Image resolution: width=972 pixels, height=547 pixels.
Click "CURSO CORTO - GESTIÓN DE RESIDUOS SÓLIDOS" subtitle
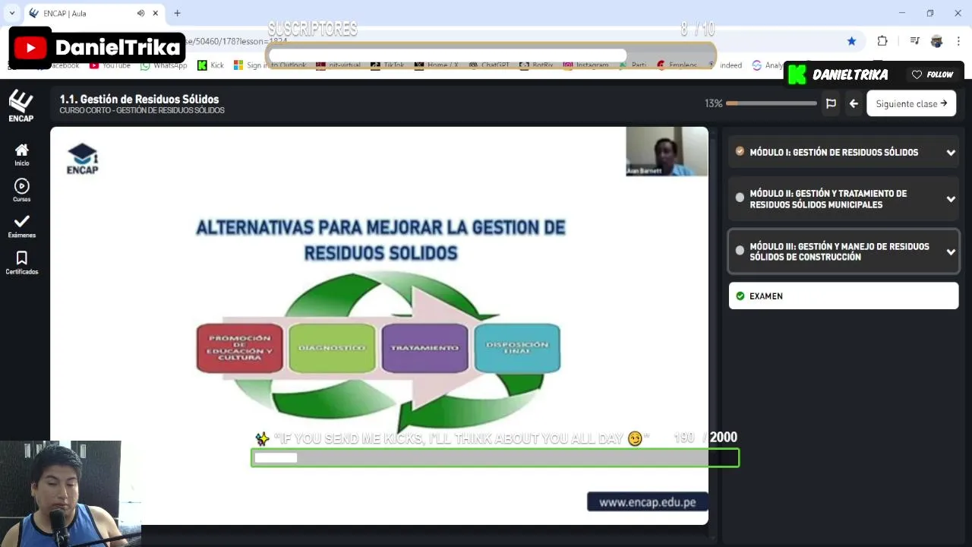142,111
